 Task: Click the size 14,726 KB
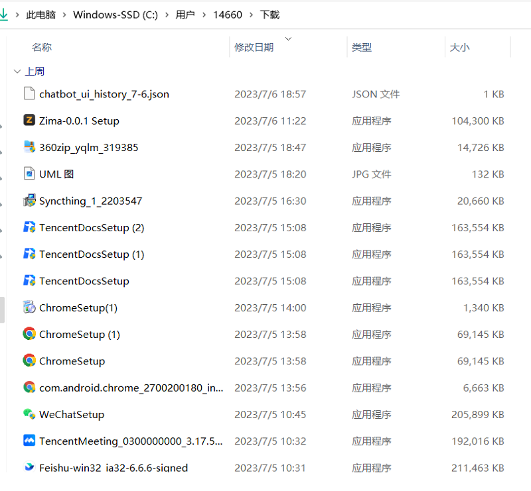tap(481, 148)
